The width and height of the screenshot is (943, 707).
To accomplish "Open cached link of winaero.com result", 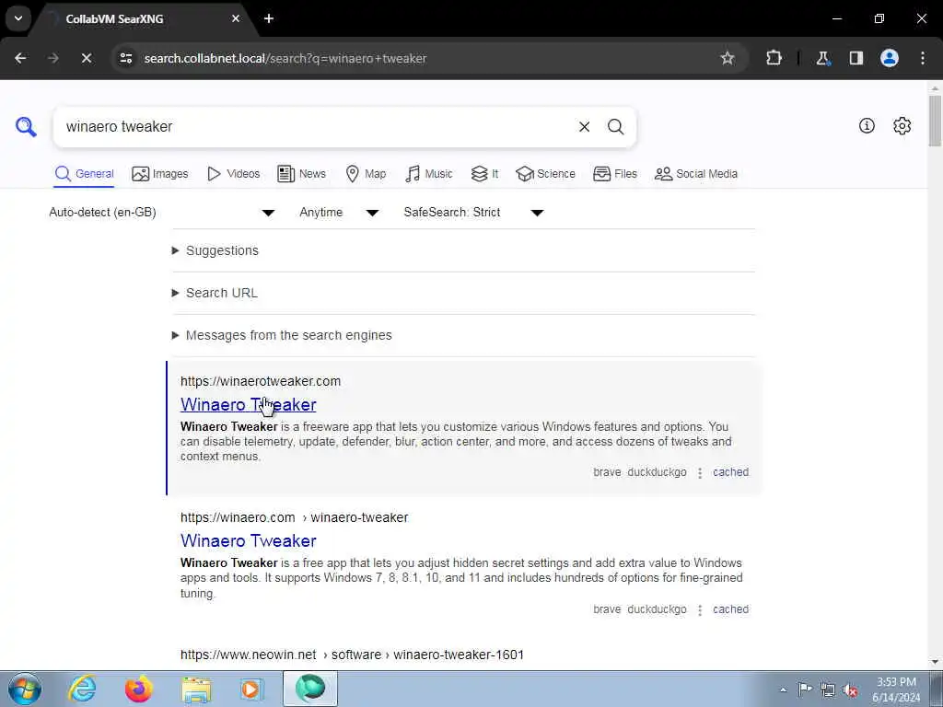I will pyautogui.click(x=730, y=609).
